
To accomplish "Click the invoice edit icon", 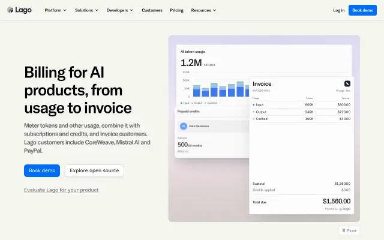I will pyautogui.click(x=347, y=84).
